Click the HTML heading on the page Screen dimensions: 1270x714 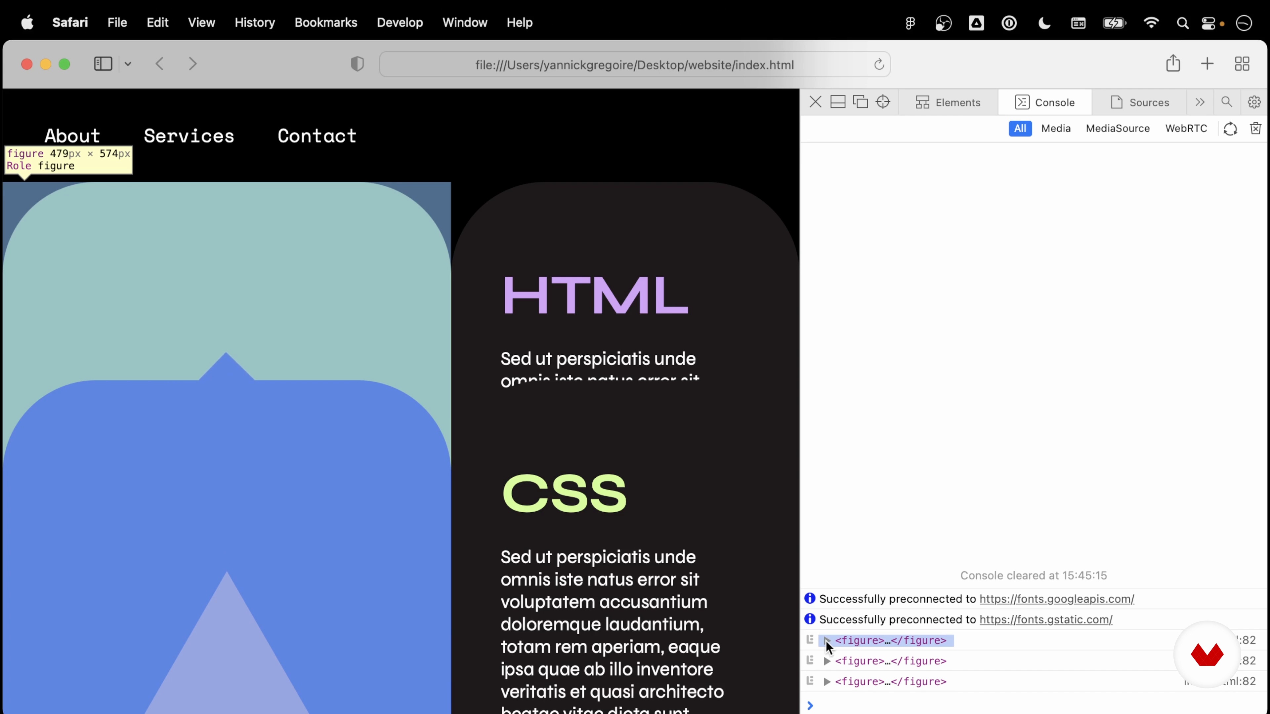click(595, 295)
